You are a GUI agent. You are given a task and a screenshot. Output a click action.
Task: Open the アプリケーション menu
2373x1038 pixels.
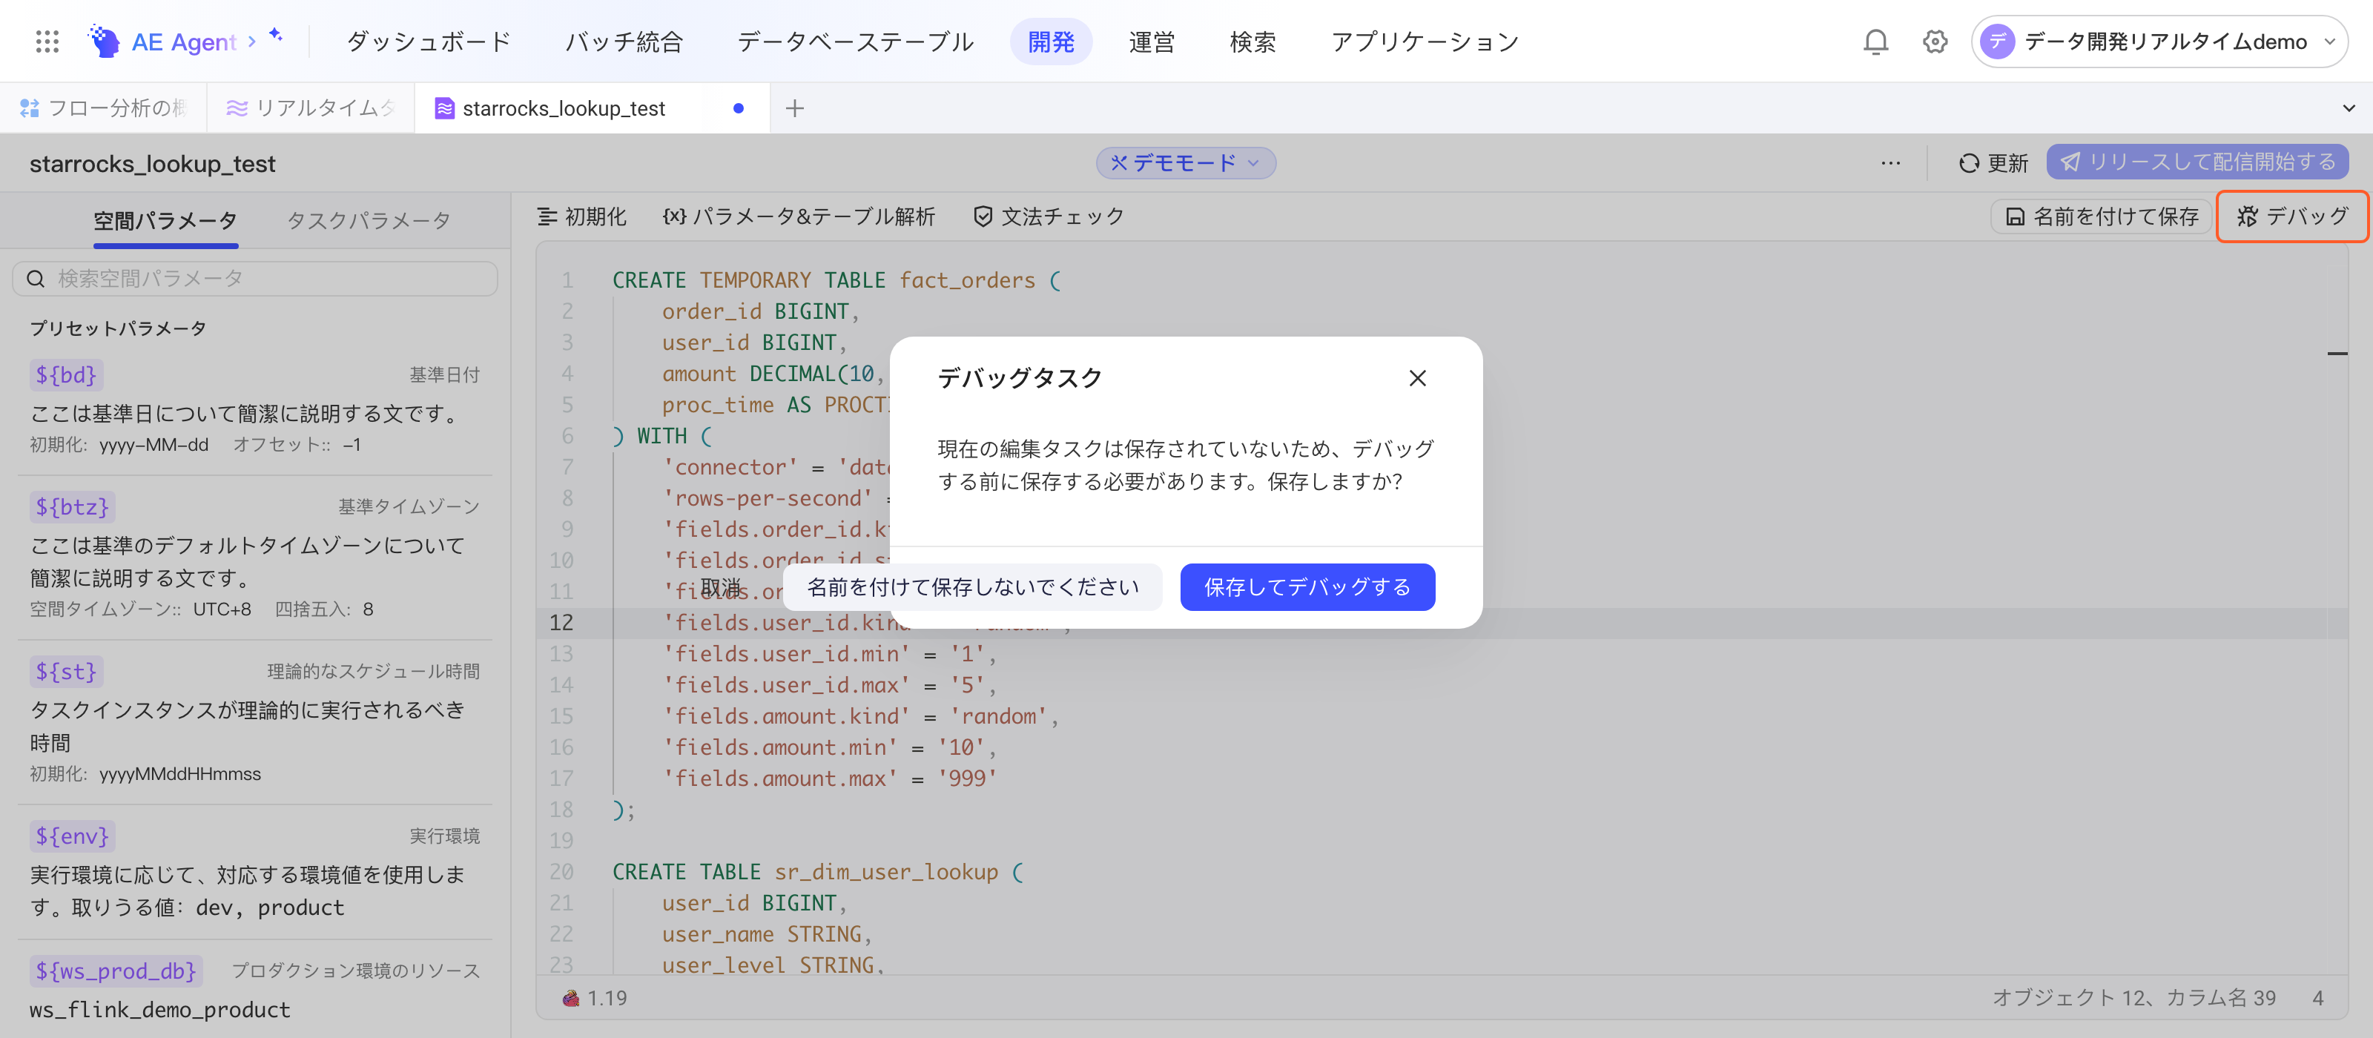coord(1424,42)
